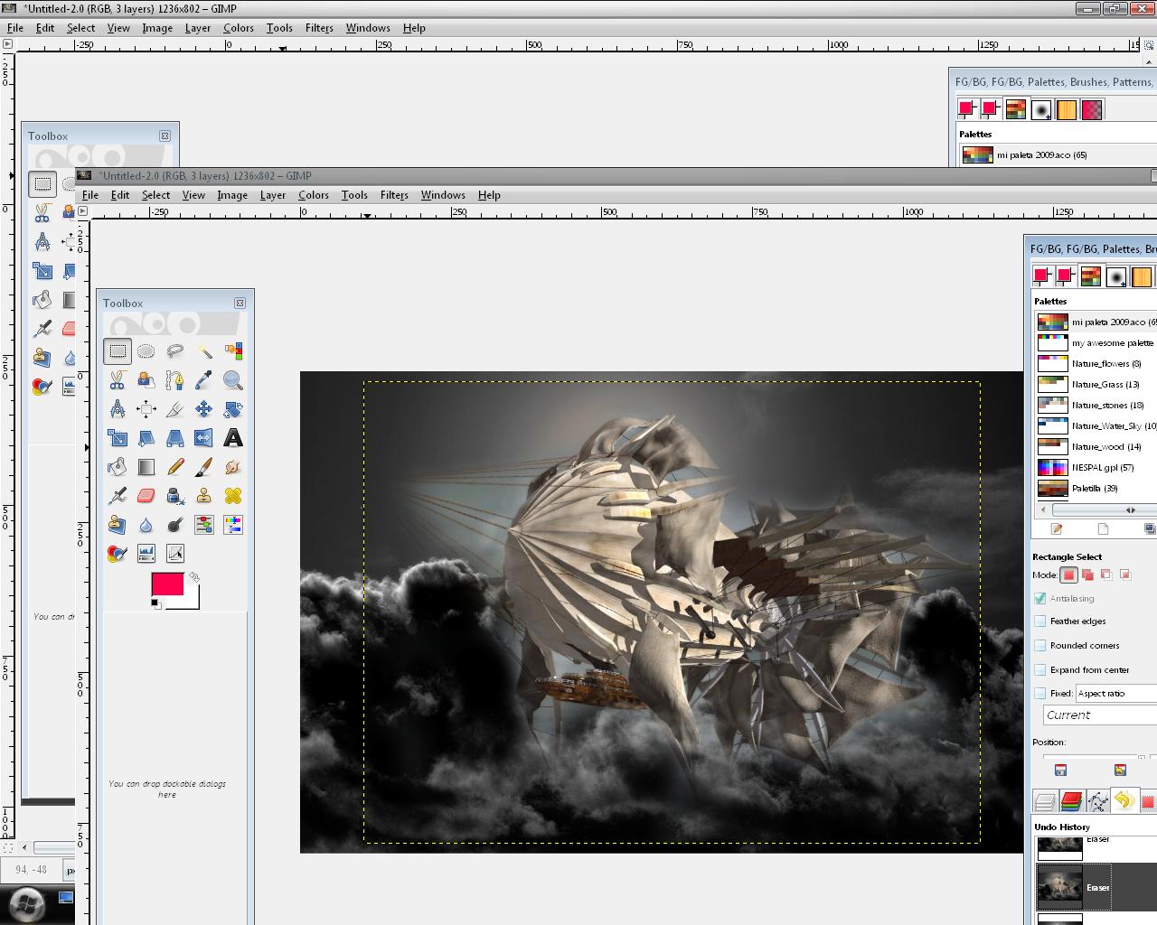Select the Measure compass tool in the front toolbox
The width and height of the screenshot is (1157, 925).
tap(117, 409)
